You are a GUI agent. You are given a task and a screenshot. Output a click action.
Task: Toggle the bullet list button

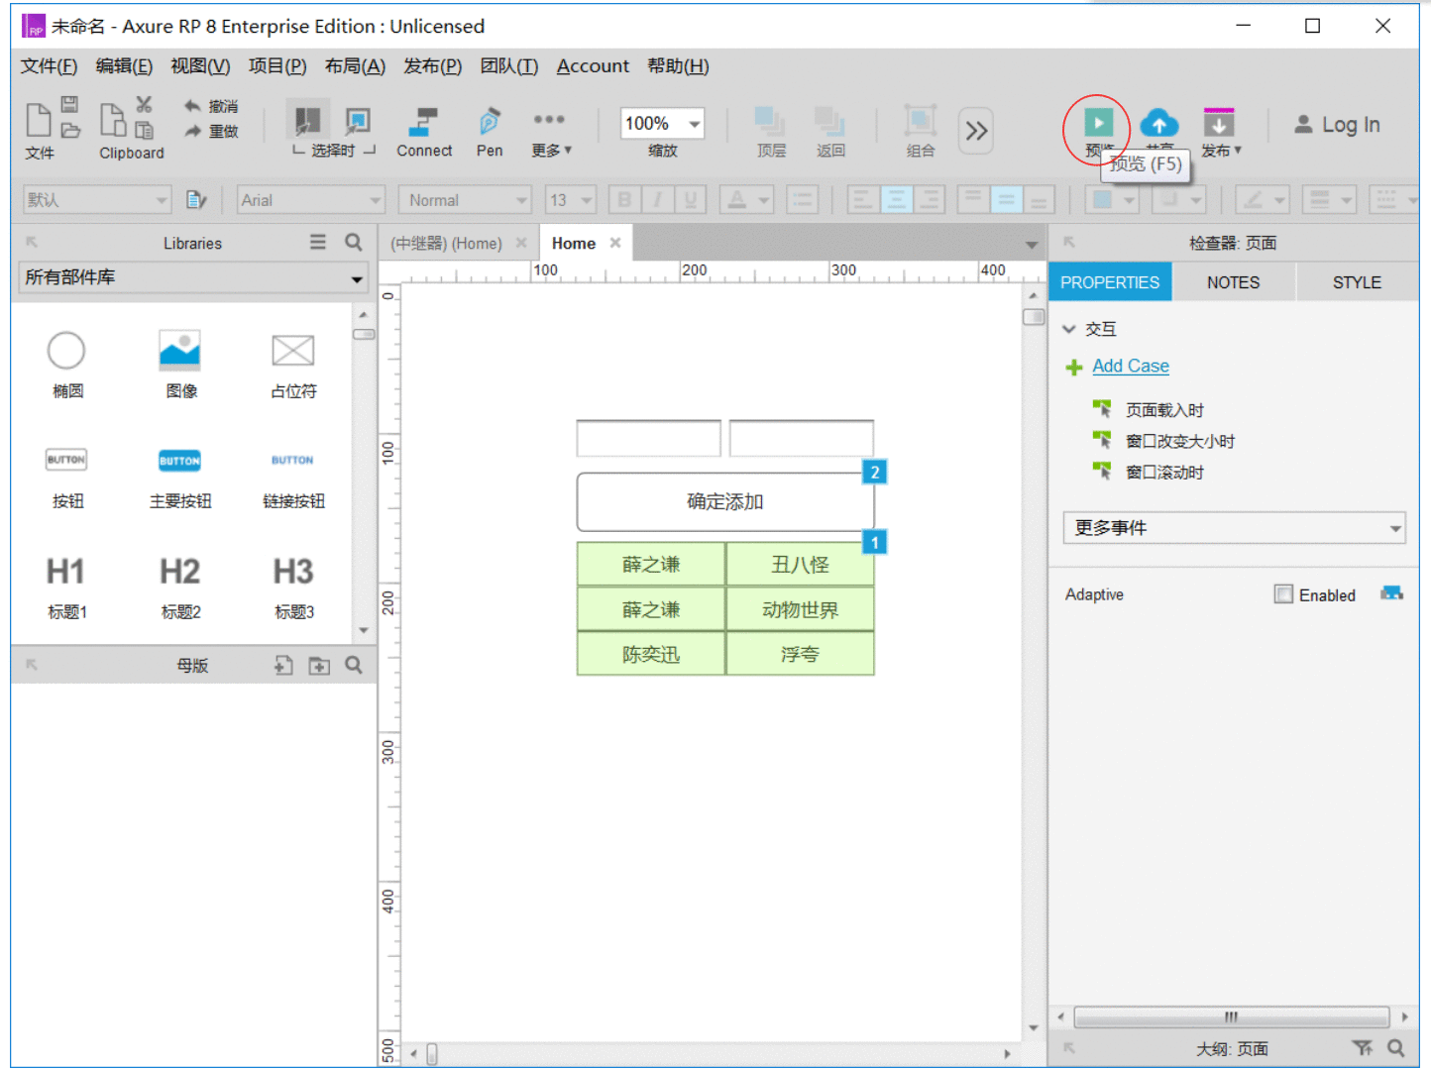[x=802, y=200]
